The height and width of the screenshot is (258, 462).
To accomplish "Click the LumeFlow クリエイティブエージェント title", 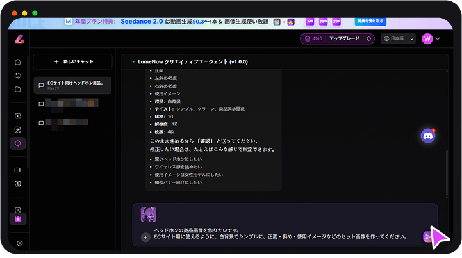I will coord(193,62).
